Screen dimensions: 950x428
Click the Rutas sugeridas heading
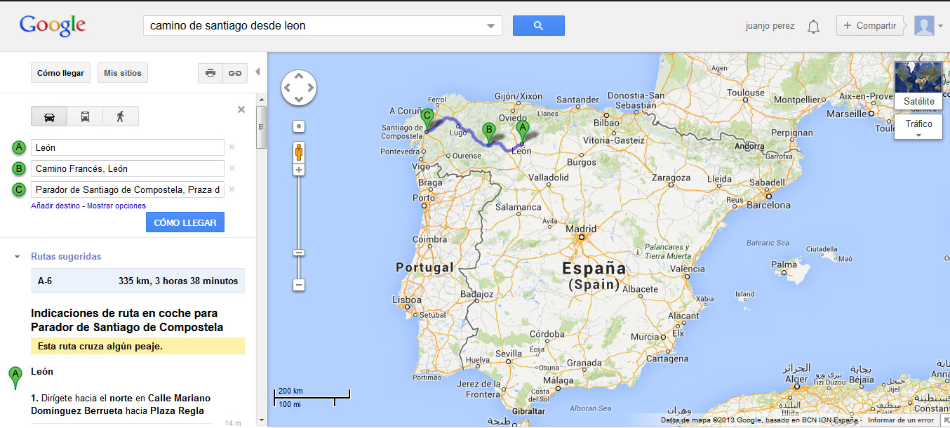point(66,257)
